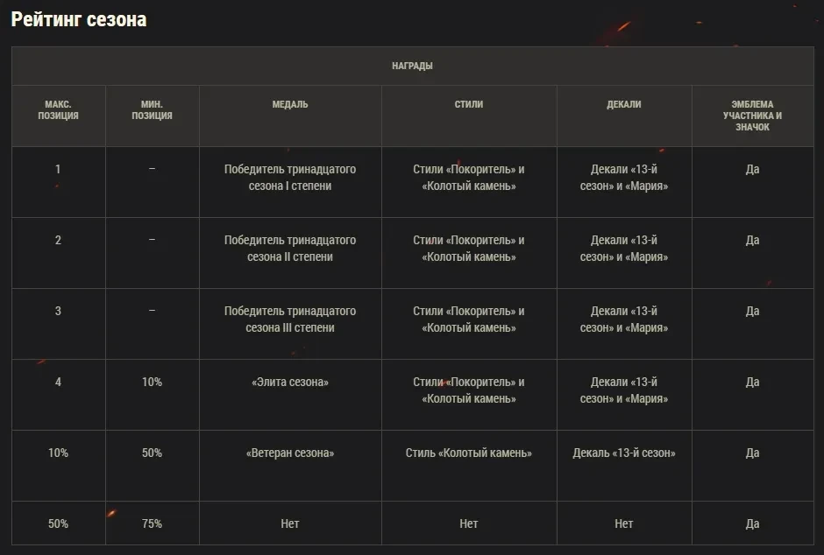The image size is (824, 555).
Task: Click the Декаль «13-й сезон» cell
Action: point(624,453)
